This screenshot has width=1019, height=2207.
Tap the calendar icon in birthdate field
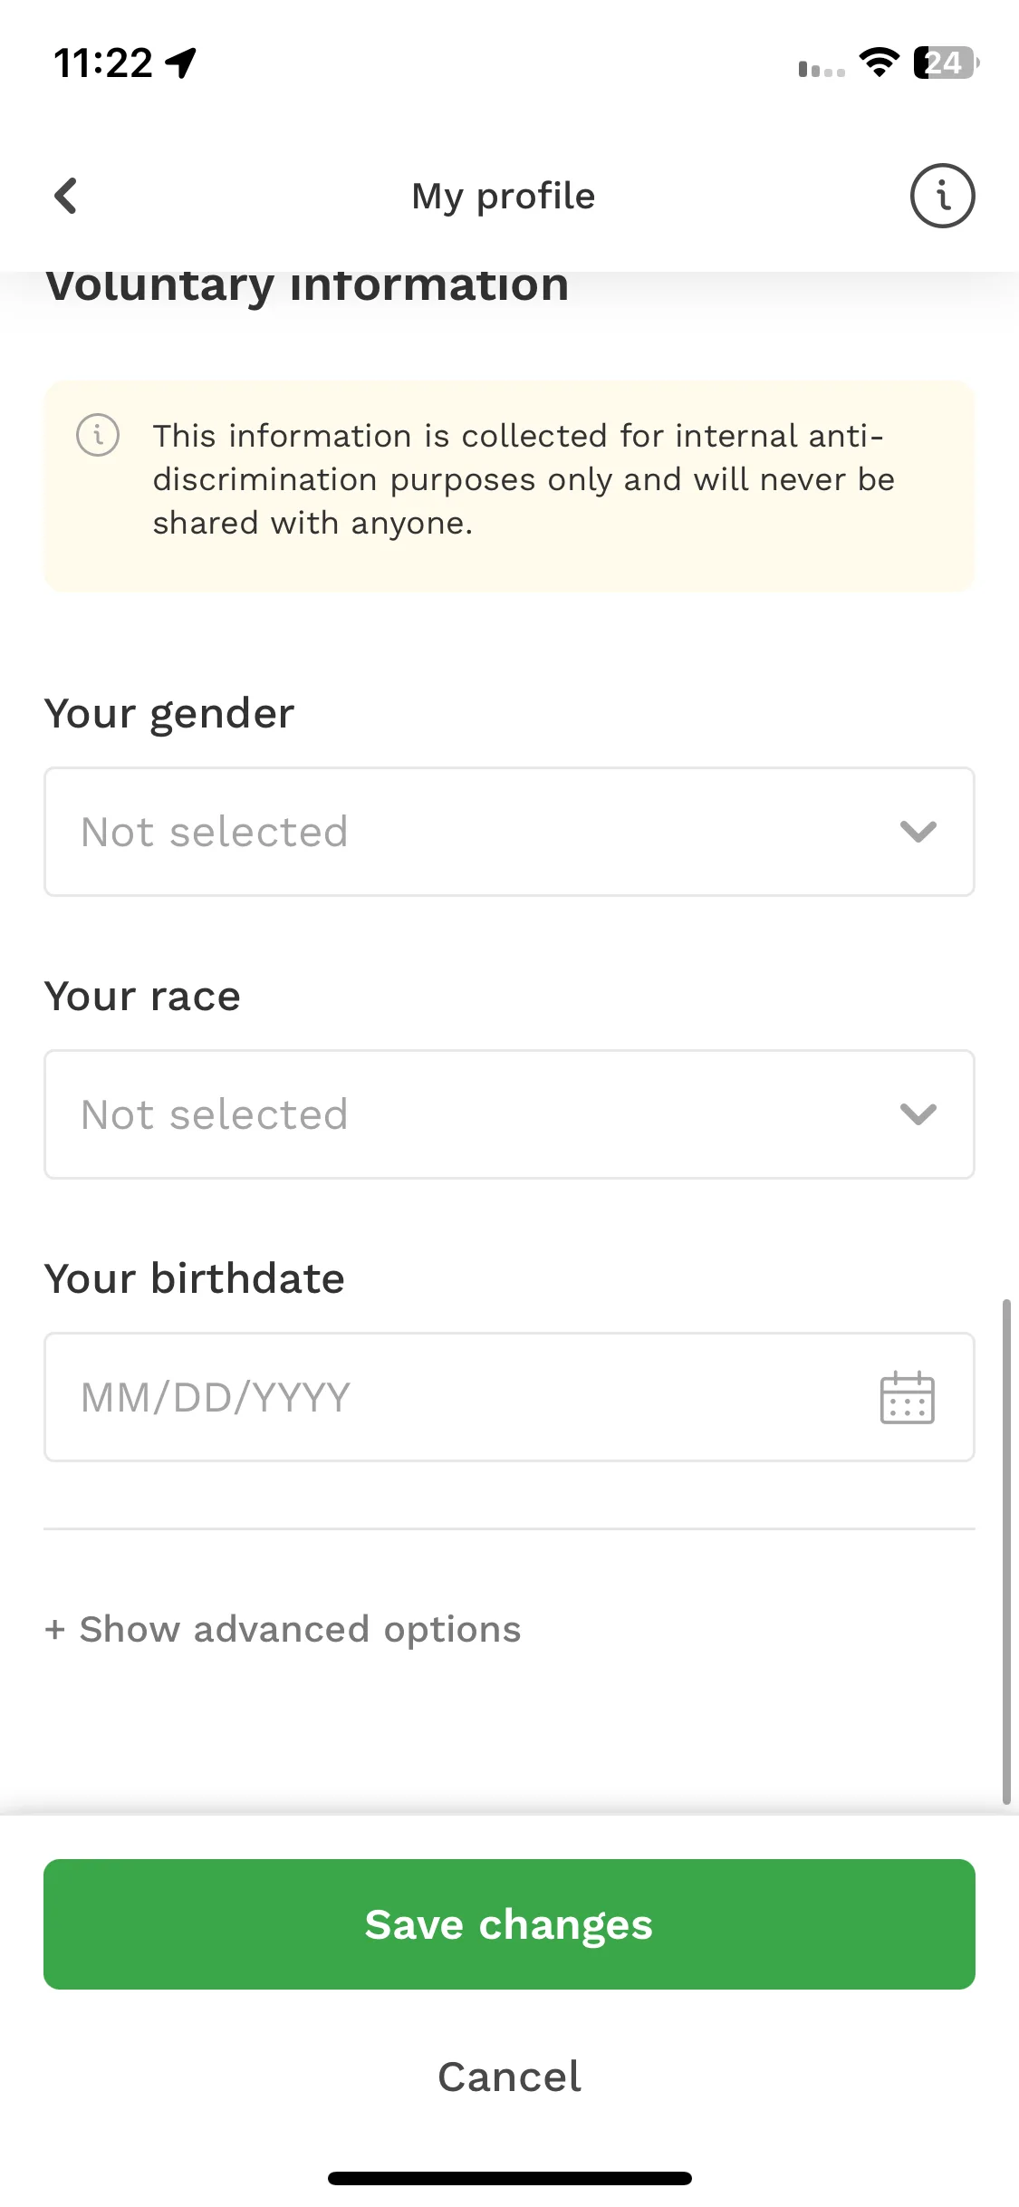click(x=907, y=1397)
